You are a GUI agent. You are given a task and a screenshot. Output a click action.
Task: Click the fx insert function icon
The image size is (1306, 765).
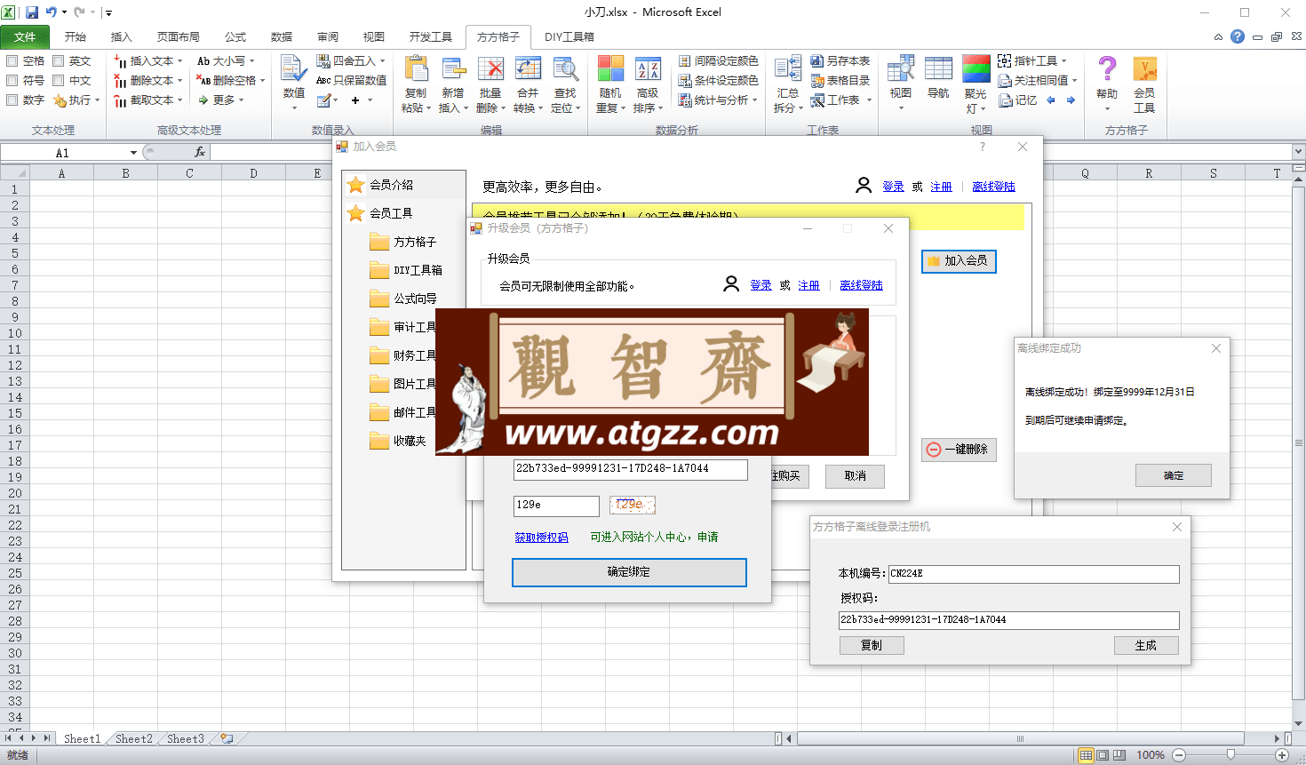click(200, 153)
